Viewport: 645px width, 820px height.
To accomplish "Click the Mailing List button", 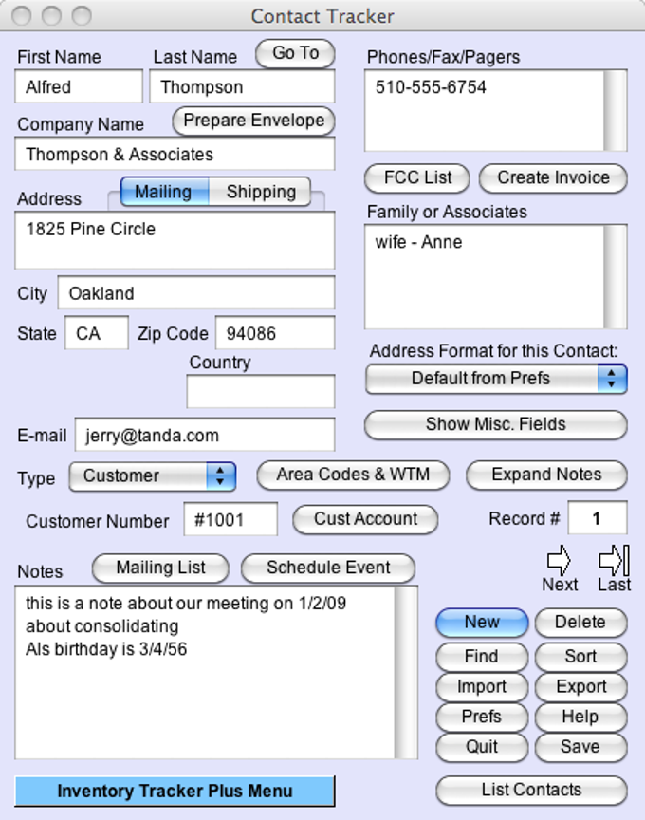I will click(160, 568).
